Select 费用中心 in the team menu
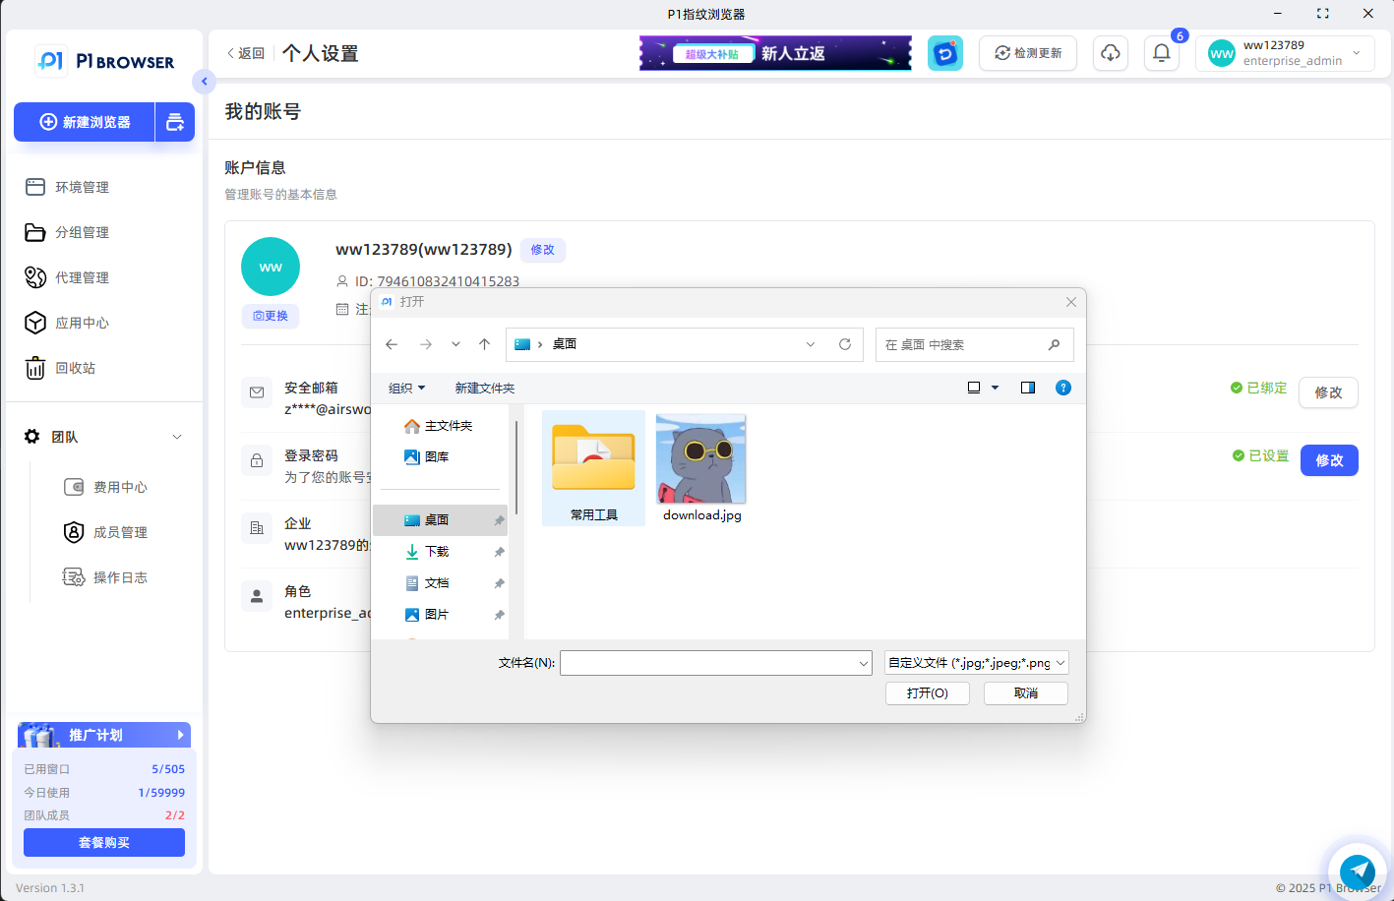 click(118, 486)
